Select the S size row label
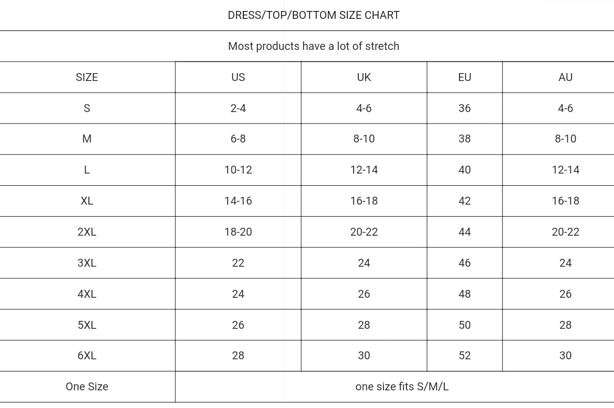614x408 pixels. point(87,108)
